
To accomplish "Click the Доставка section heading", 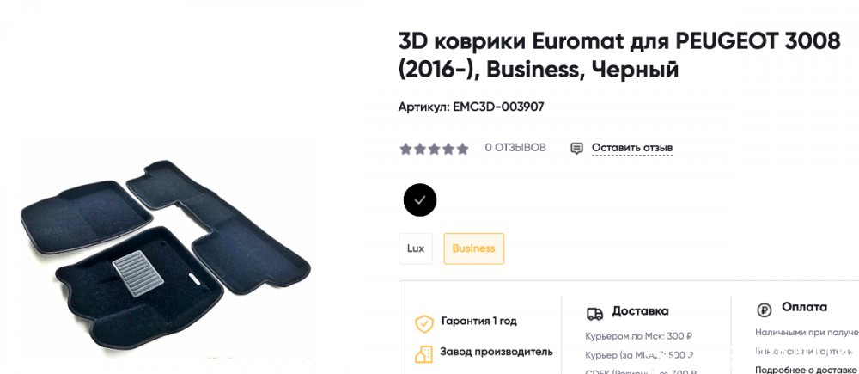I will coord(641,311).
